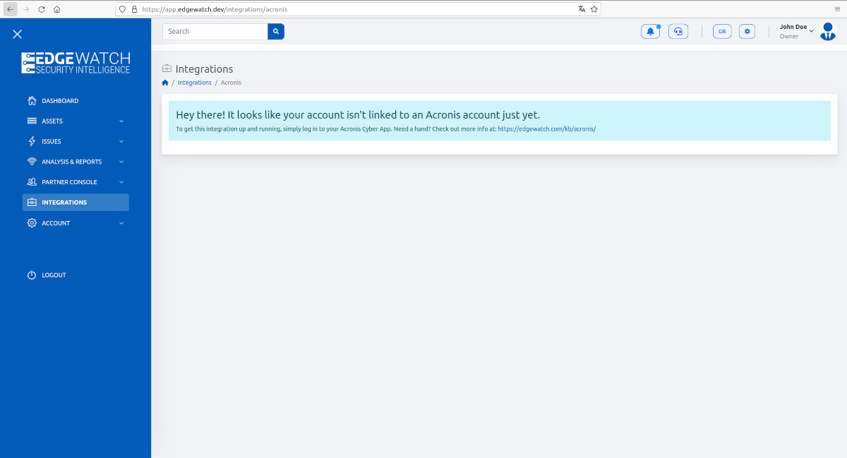
Task: Follow the edgewatch.com/kb/acronis link
Action: coord(547,128)
